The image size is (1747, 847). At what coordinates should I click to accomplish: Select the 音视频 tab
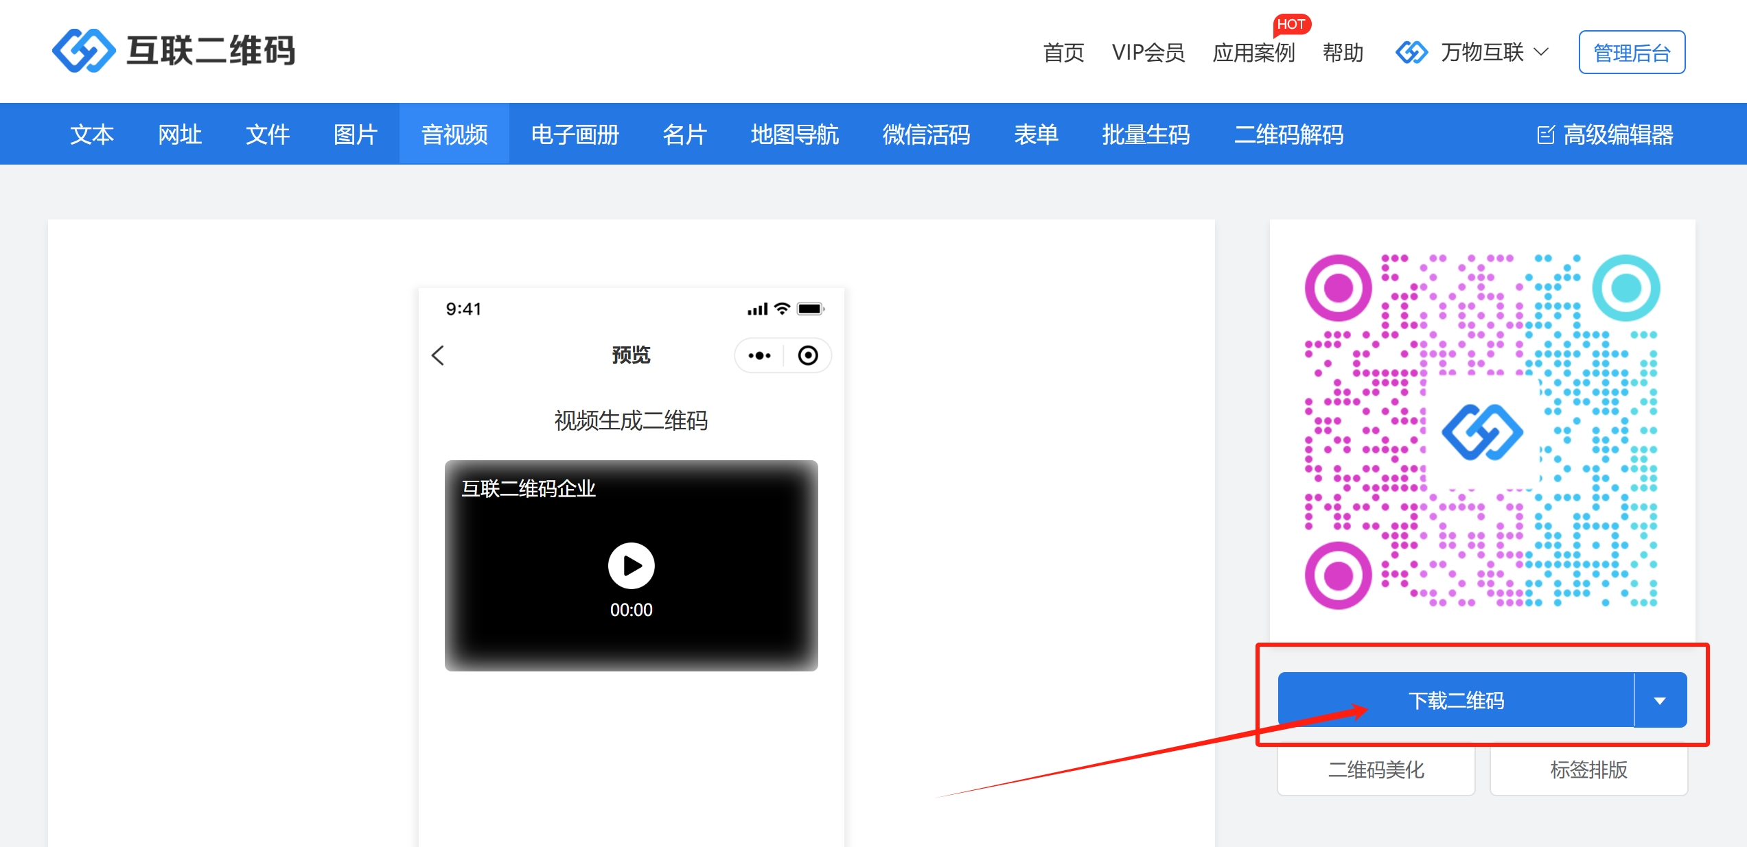(x=454, y=134)
